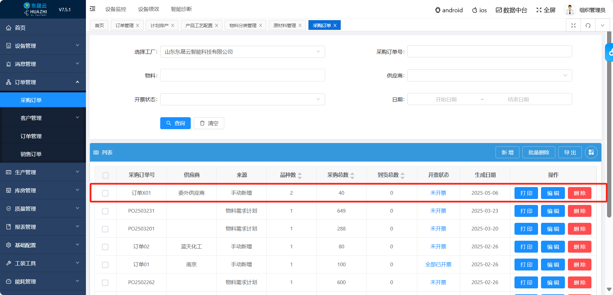
Task: Refresh the current tab page
Action: click(x=588, y=25)
